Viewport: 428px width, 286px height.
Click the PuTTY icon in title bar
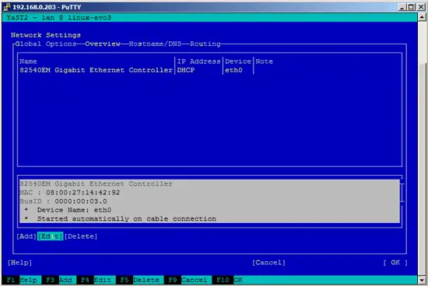(x=7, y=7)
